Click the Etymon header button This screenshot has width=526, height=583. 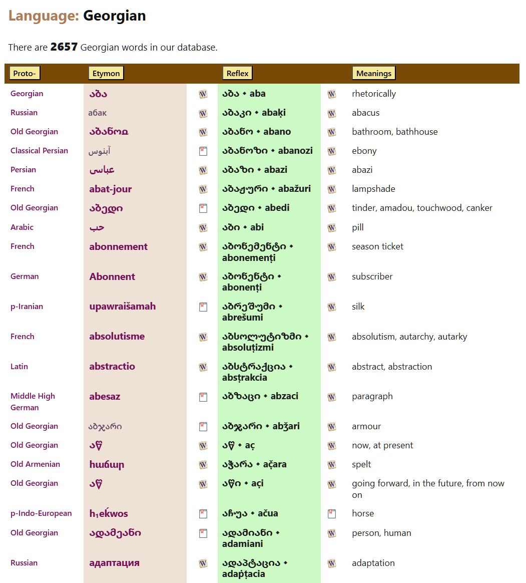pyautogui.click(x=106, y=73)
